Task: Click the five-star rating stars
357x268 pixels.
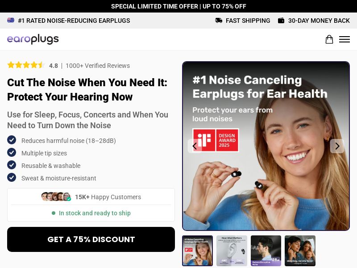Action: tap(26, 65)
